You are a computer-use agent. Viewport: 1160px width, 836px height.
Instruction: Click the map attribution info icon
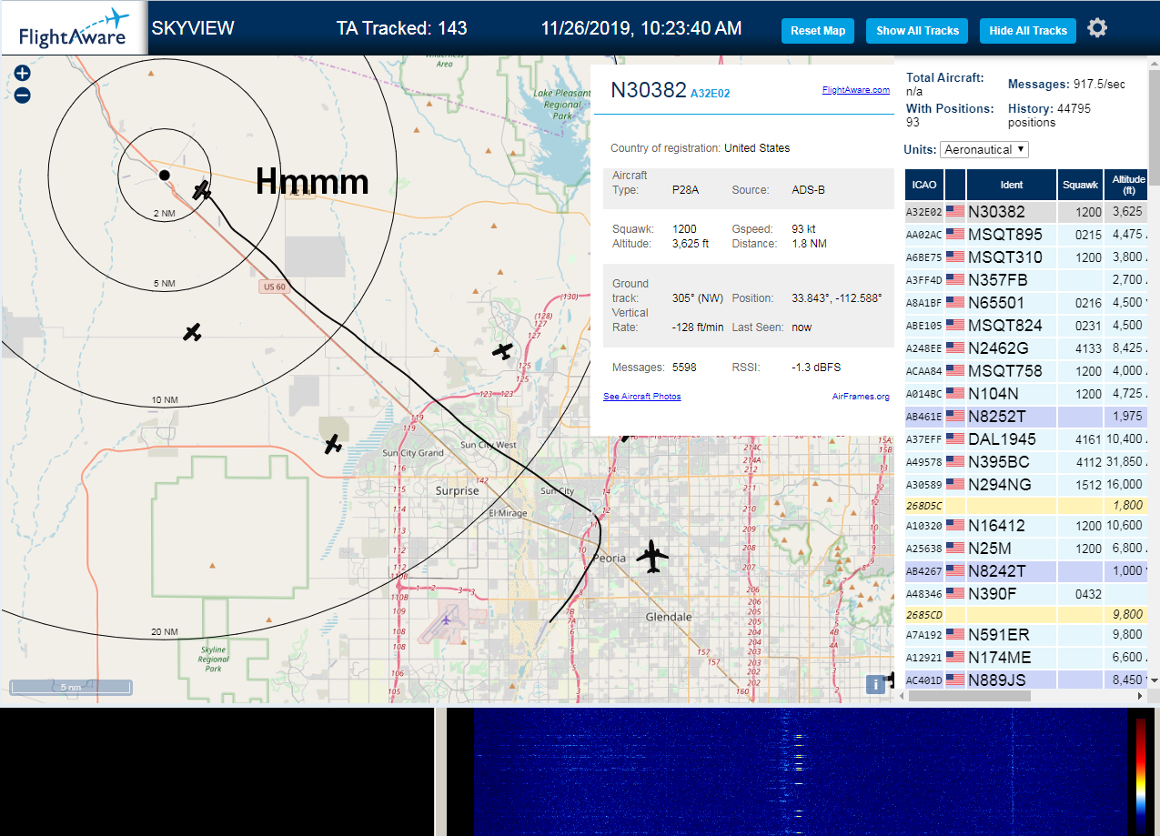[875, 685]
